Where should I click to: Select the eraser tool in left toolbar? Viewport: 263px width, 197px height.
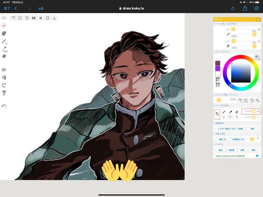coord(4,56)
